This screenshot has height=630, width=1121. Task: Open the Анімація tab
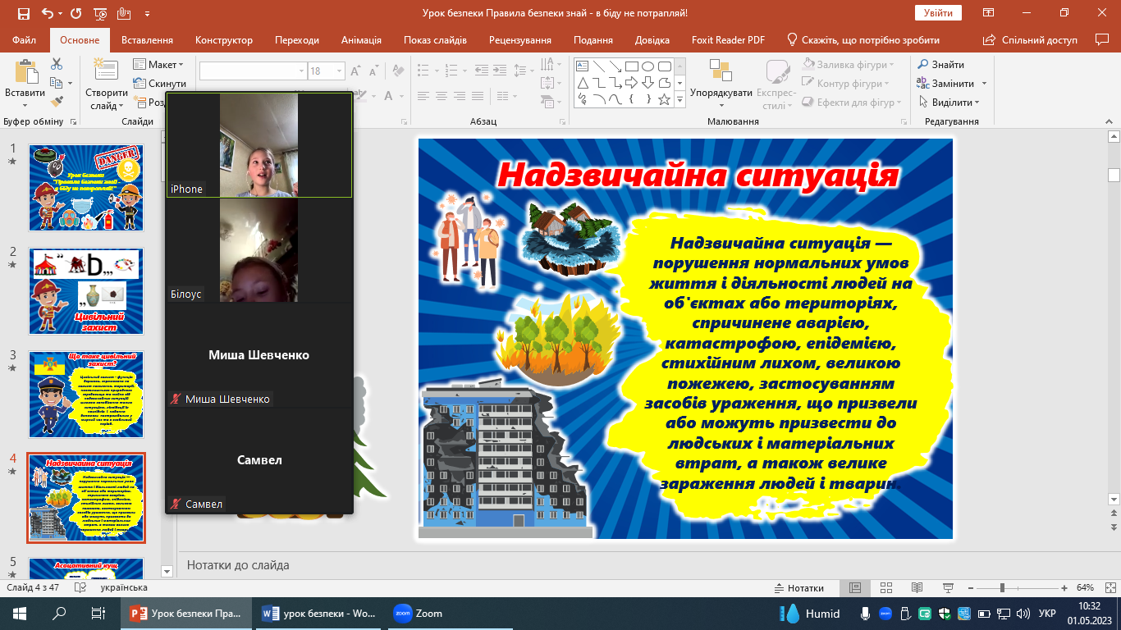[361, 39]
